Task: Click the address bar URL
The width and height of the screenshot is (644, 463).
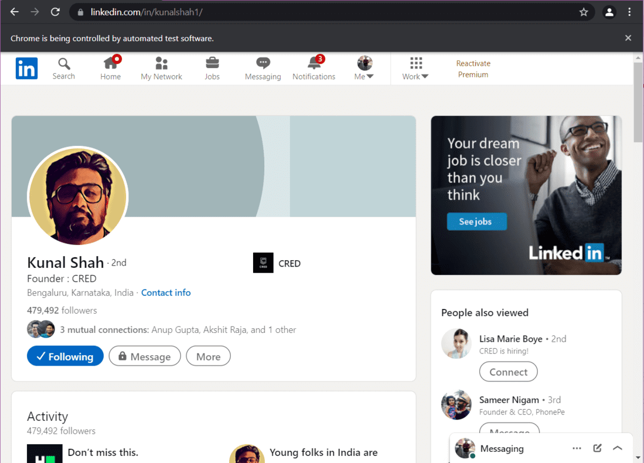Action: tap(146, 12)
